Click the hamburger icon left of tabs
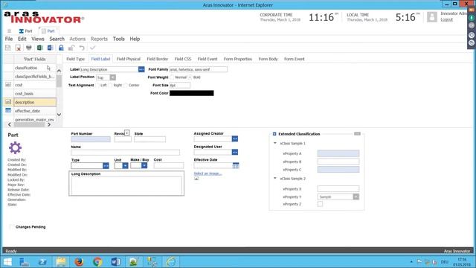The width and height of the screenshot is (476, 268). pyautogui.click(x=10, y=31)
